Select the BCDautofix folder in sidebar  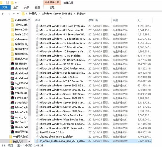tap(19, 20)
